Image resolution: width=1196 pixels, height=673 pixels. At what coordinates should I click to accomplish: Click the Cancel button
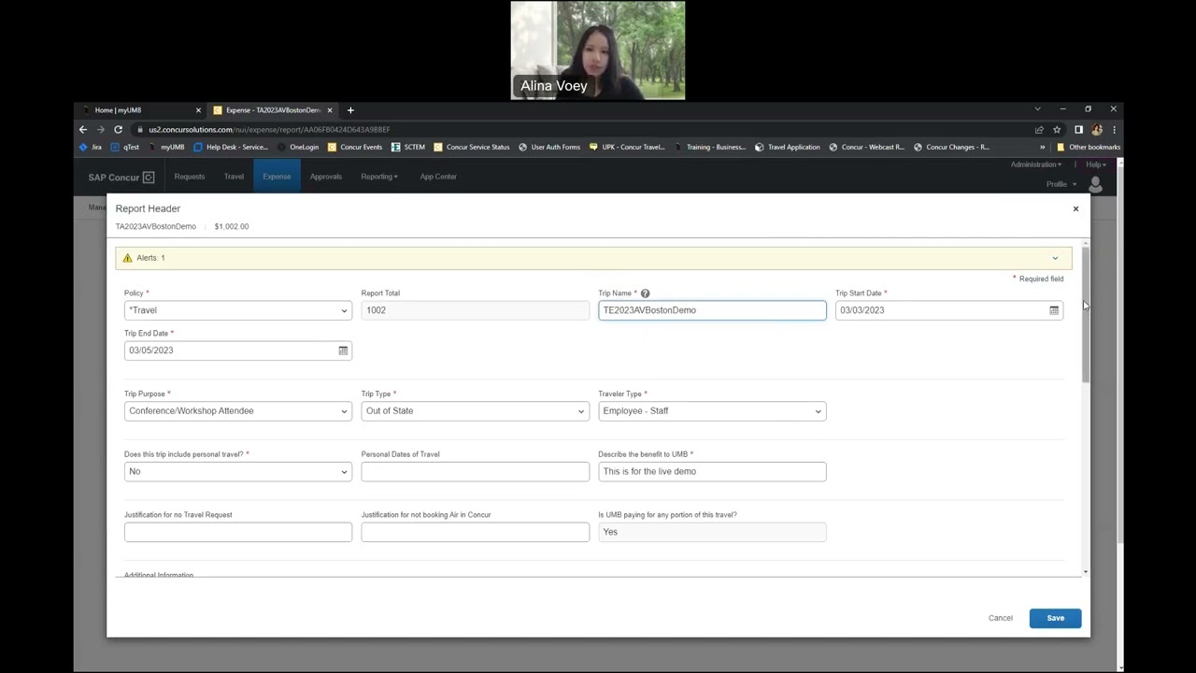coord(1000,618)
